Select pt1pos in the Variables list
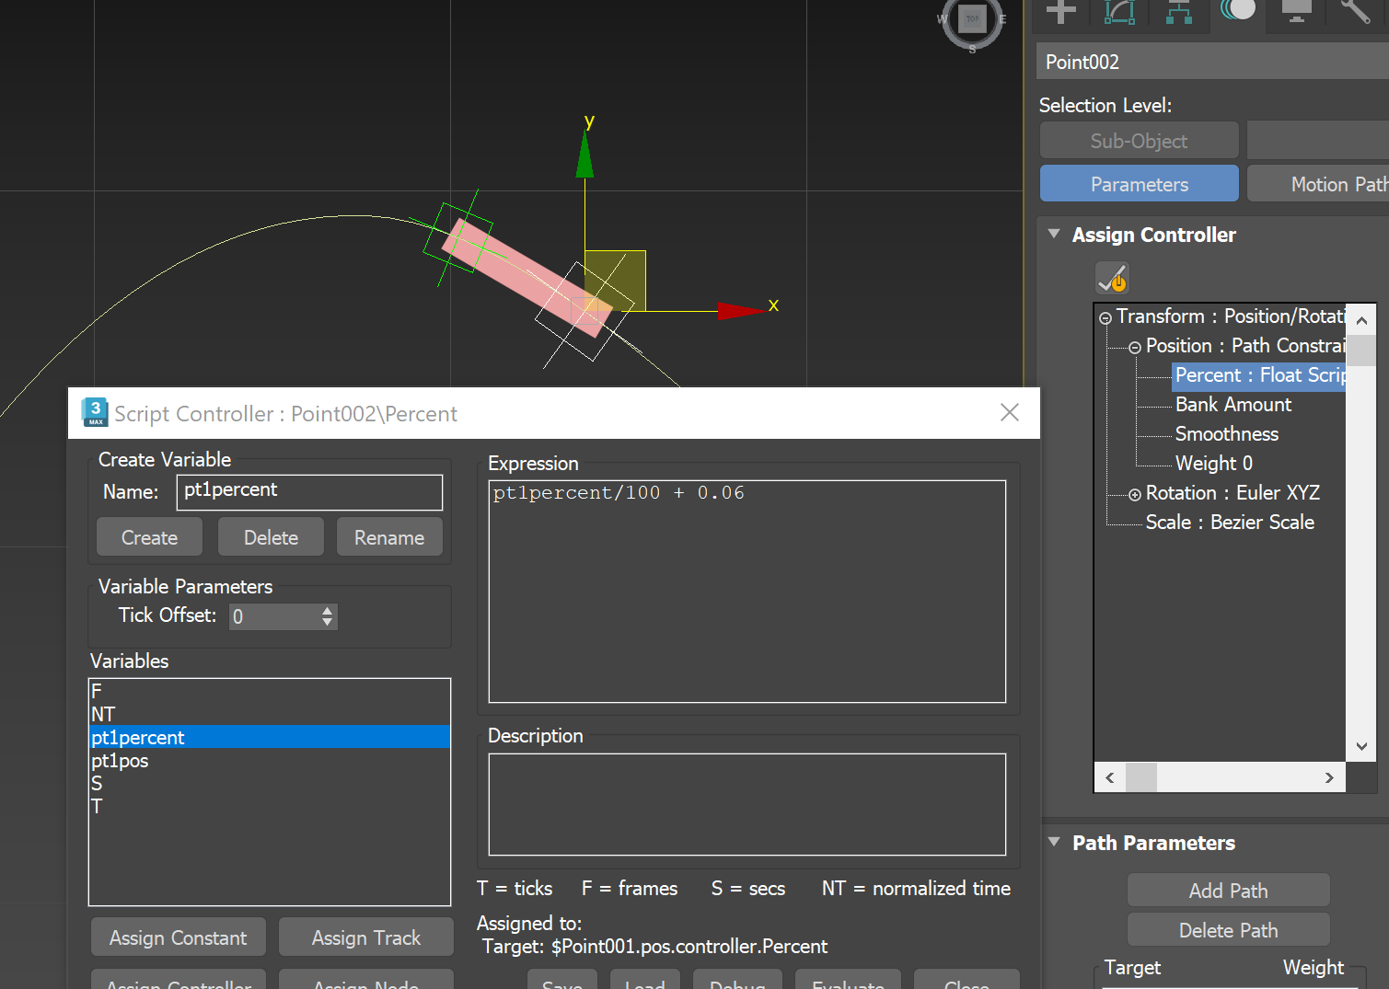Screen dimensions: 1389x989 (x=119, y=760)
